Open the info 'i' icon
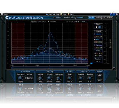 tap(114, 14)
